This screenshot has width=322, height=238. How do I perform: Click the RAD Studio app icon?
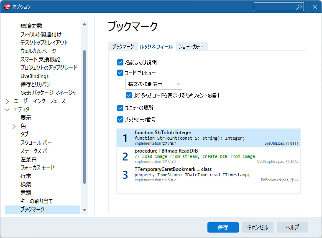tap(7, 7)
